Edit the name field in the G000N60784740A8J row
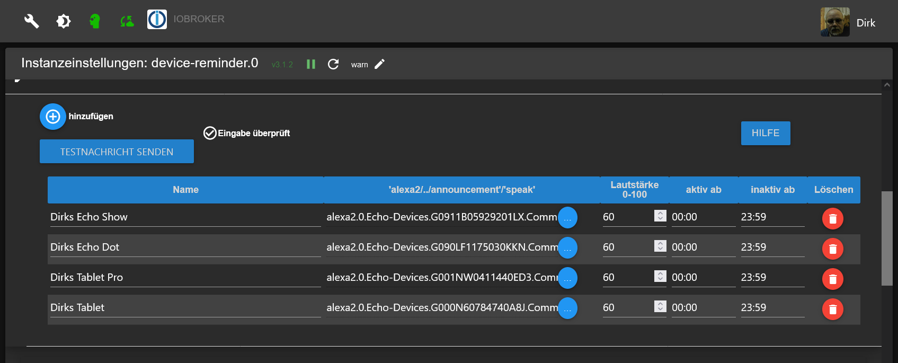 (185, 307)
